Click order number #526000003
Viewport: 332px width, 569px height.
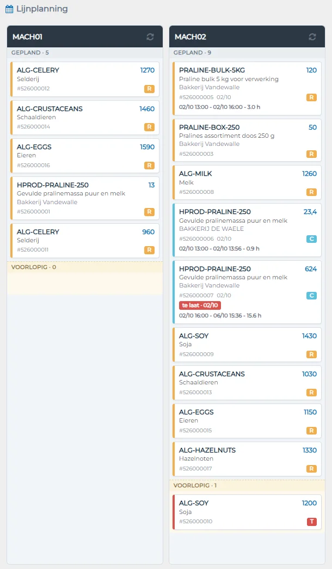point(196,154)
